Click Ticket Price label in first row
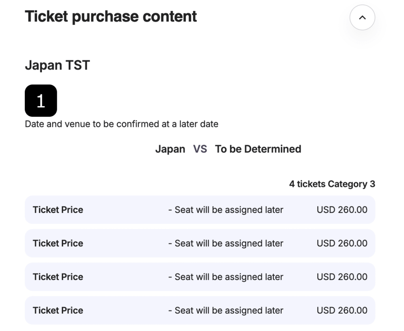 58,210
